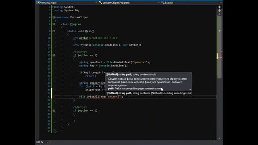Click the two-parameter overload signature in tooltip

(131, 75)
